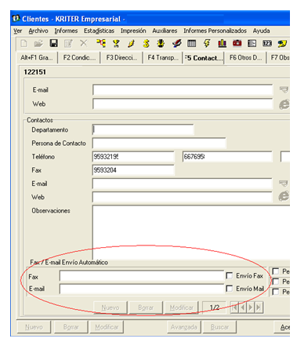This screenshot has height=342, width=297.
Task: Click into the Departamento input field
Action: tap(143, 129)
